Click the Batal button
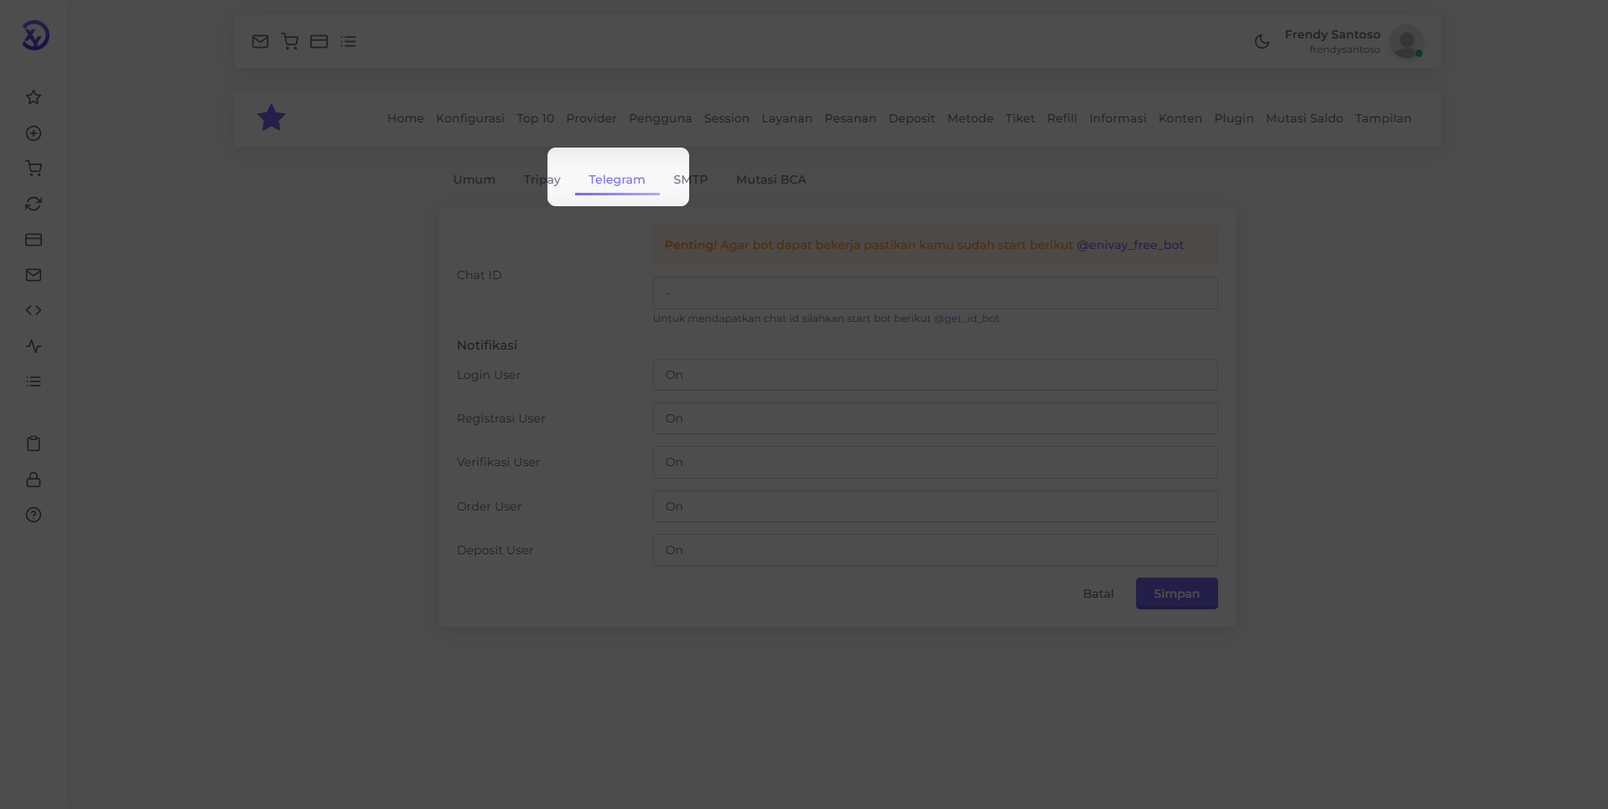This screenshot has height=809, width=1608. pos(1098,594)
